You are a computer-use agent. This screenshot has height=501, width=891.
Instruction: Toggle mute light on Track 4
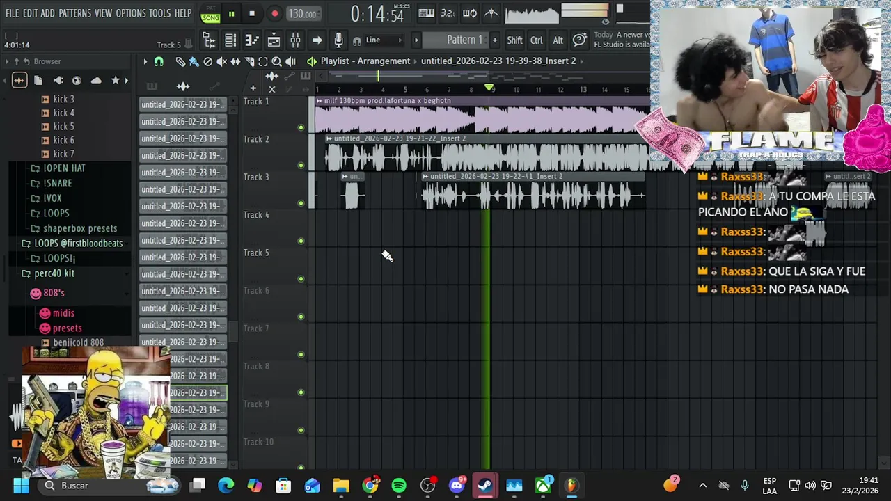coord(301,241)
